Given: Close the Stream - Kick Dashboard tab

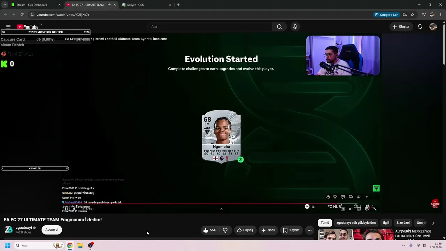Looking at the screenshot, I should click(59, 5).
